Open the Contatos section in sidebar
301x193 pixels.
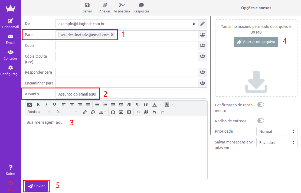(x=11, y=55)
